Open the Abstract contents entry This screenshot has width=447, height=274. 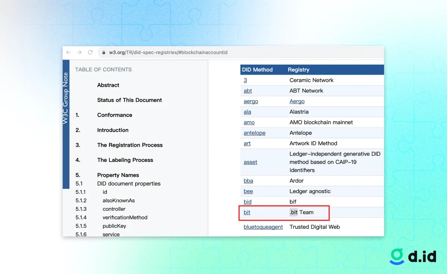(x=108, y=85)
